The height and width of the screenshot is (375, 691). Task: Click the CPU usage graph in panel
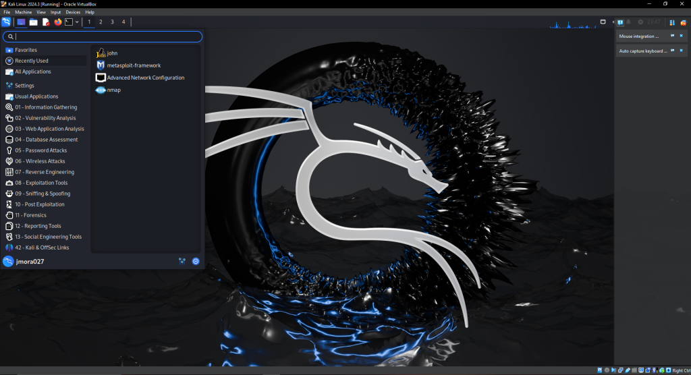(x=573, y=24)
